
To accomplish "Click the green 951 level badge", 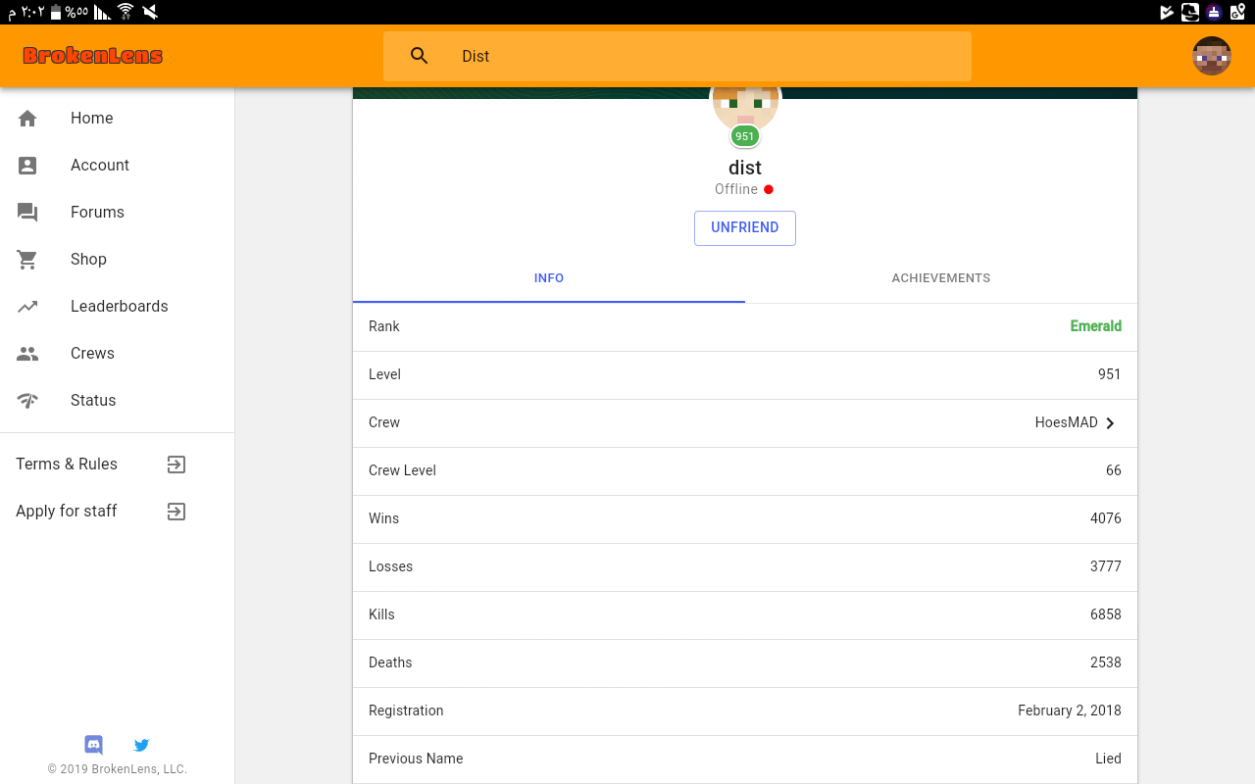I will tap(745, 136).
